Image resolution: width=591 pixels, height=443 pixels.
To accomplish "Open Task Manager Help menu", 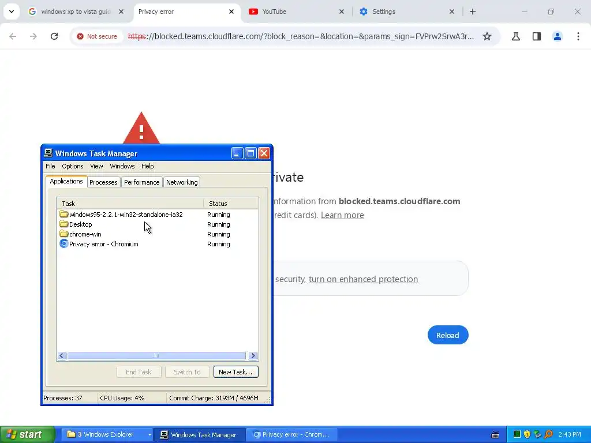I will (147, 166).
